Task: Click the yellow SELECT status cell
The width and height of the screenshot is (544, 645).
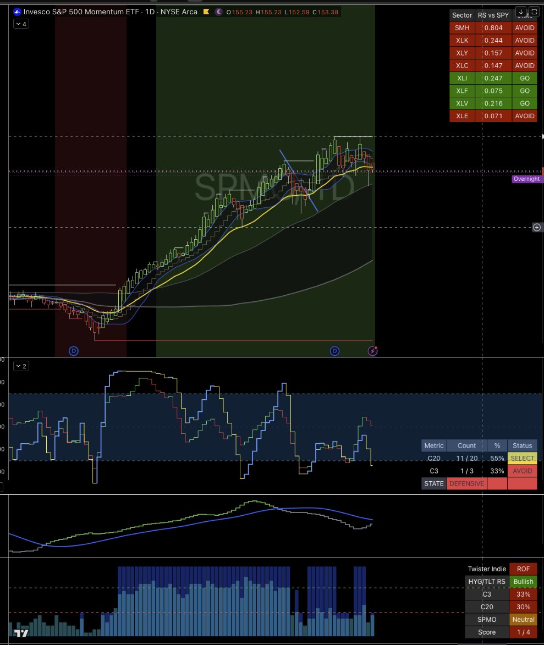Action: click(x=522, y=458)
